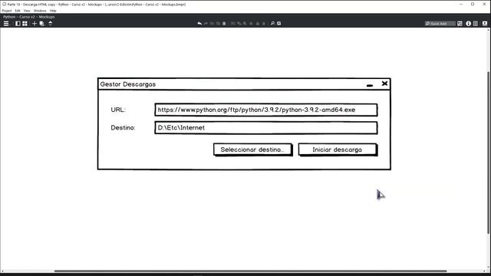Select the URL input field in mockup
Screen dimensions: 491x276
point(266,110)
